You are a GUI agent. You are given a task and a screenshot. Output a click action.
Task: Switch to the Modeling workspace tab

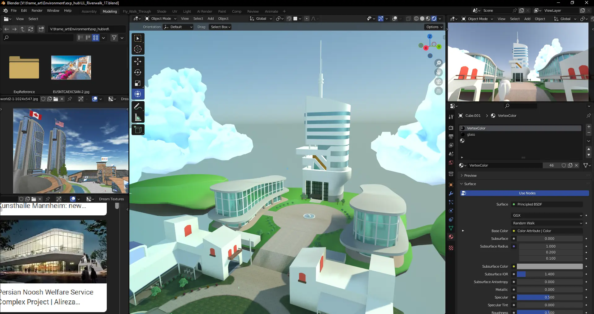(110, 11)
